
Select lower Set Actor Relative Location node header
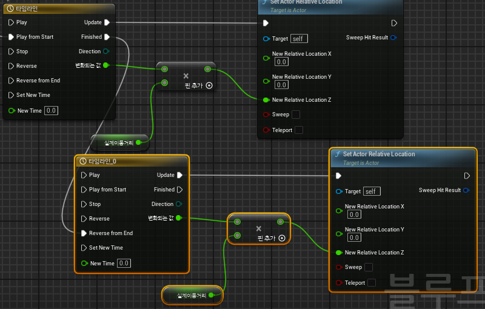(403, 158)
